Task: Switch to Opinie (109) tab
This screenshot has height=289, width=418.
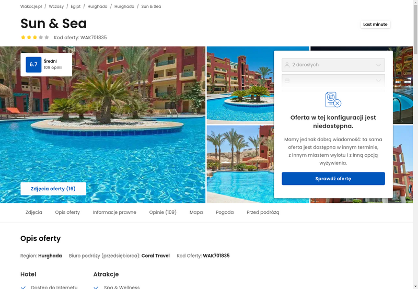Action: pos(162,212)
